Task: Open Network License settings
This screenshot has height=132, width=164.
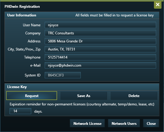Action: (87, 123)
